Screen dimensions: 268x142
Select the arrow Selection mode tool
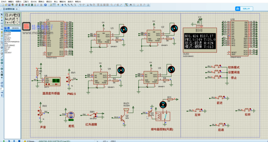2,15
